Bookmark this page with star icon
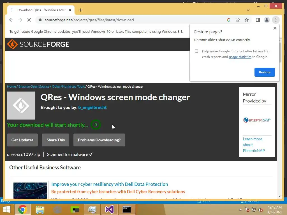The image size is (287, 215). pyautogui.click(x=247, y=20)
